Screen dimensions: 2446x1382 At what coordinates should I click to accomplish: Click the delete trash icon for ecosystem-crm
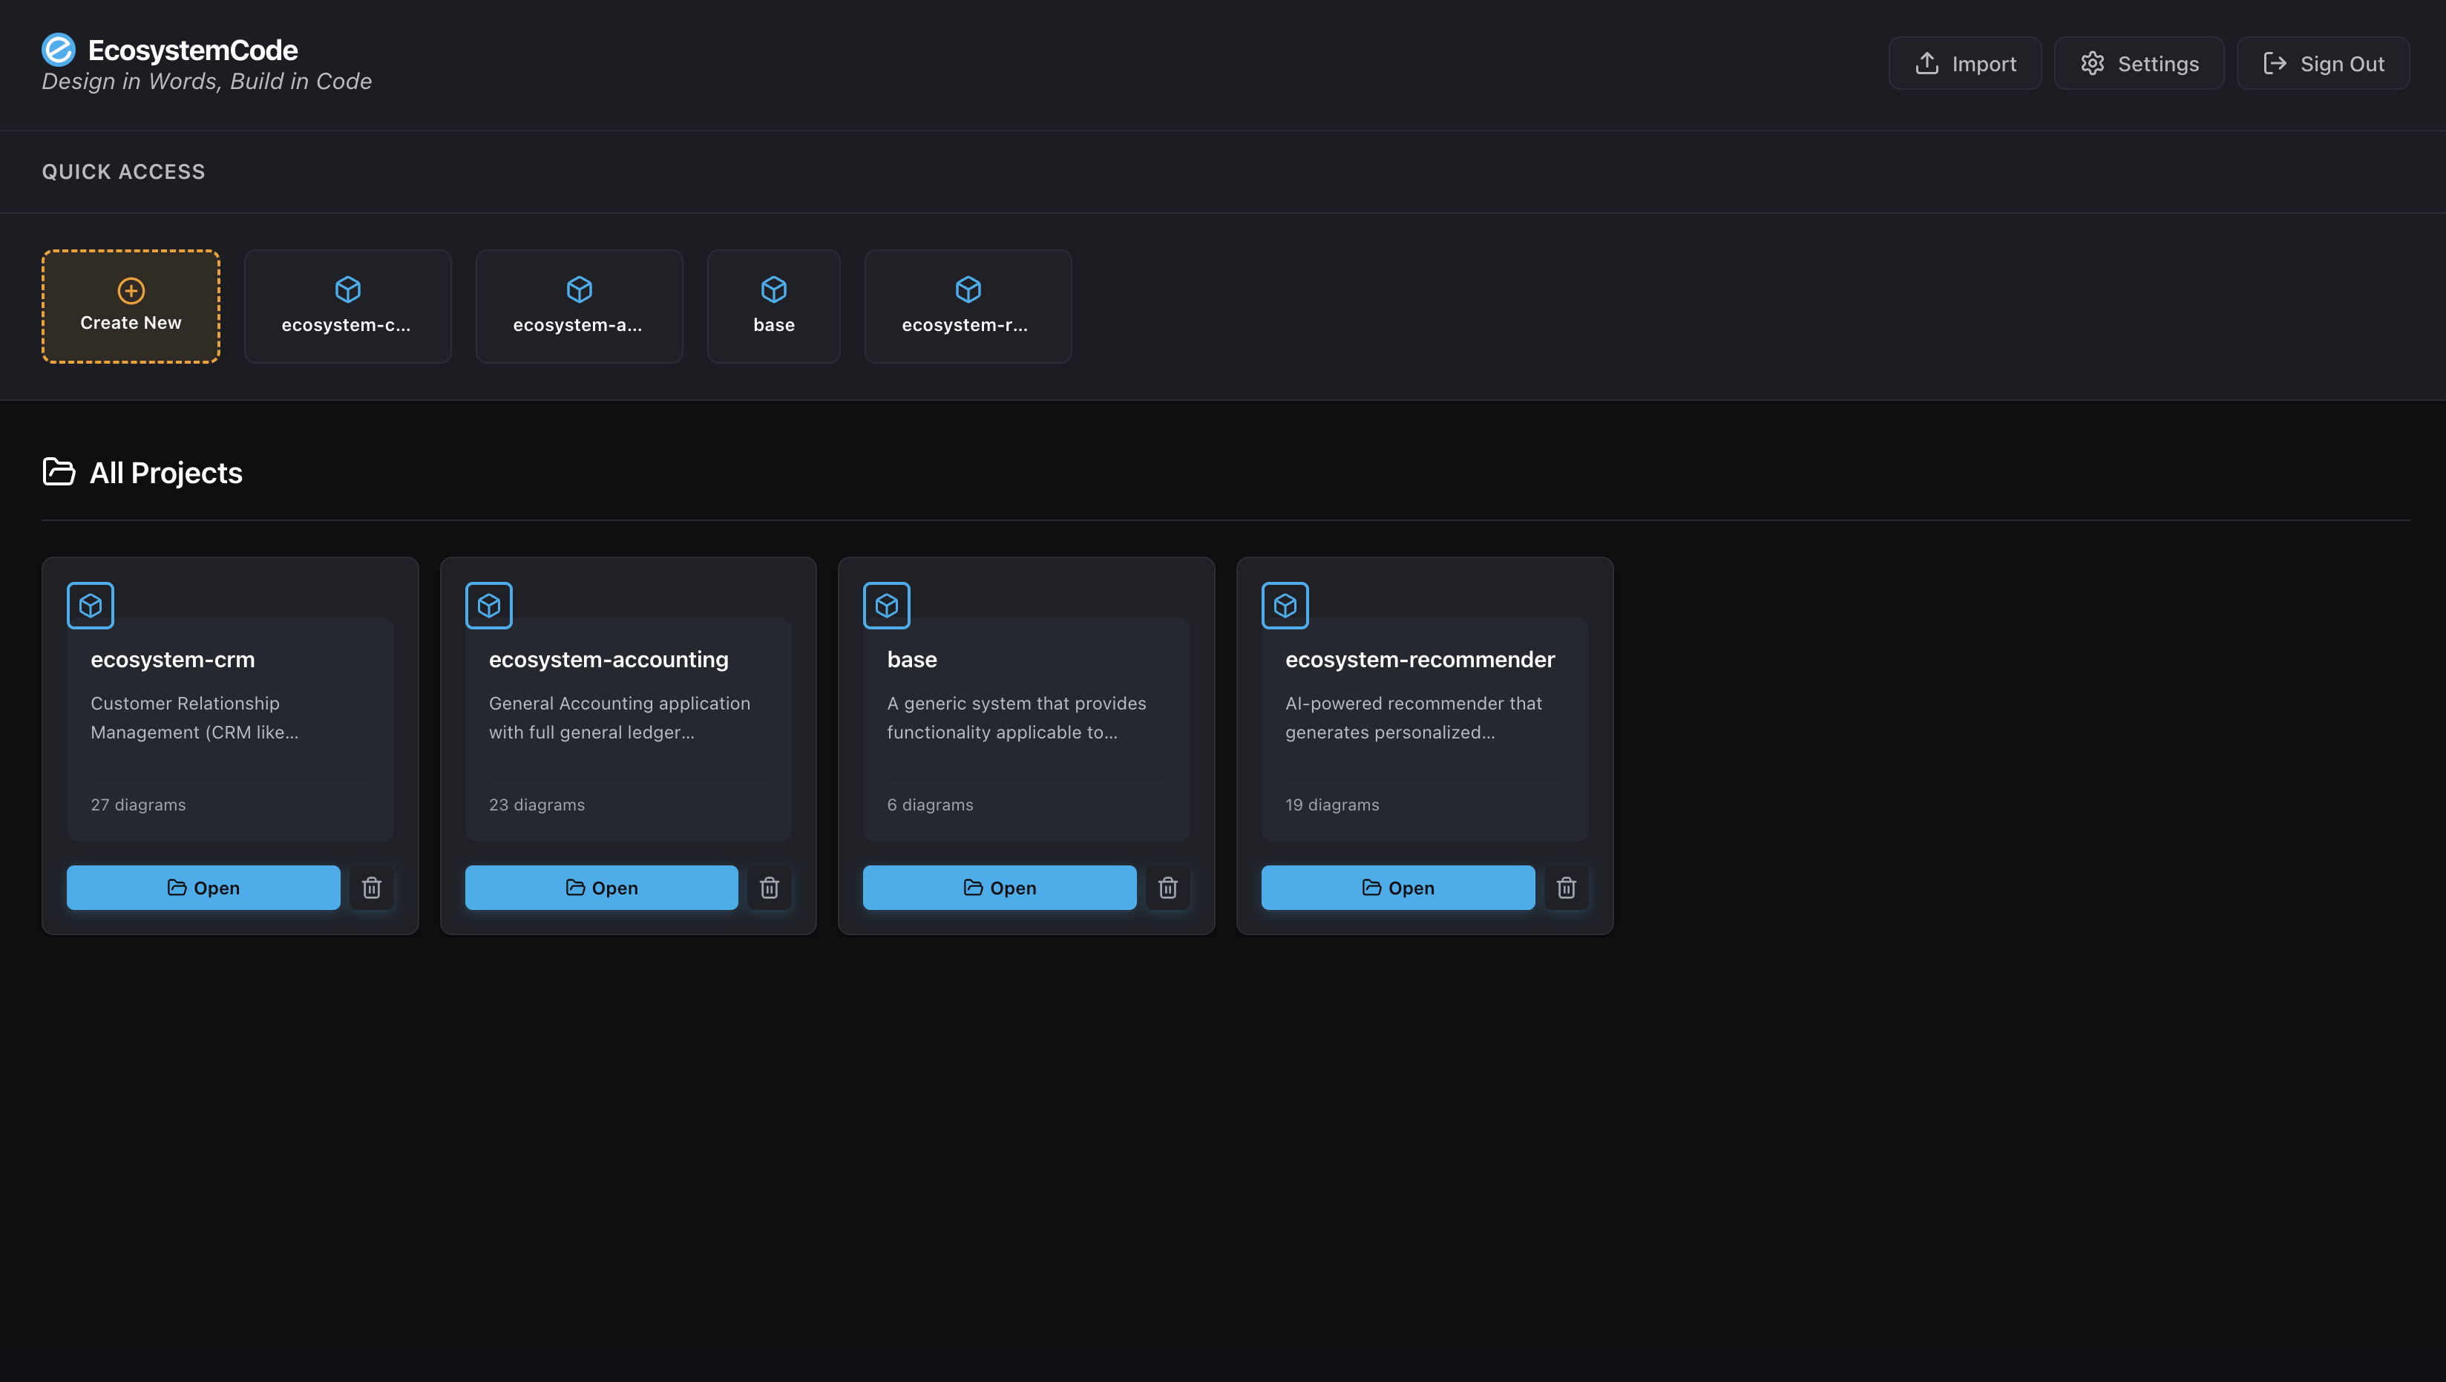pos(373,887)
